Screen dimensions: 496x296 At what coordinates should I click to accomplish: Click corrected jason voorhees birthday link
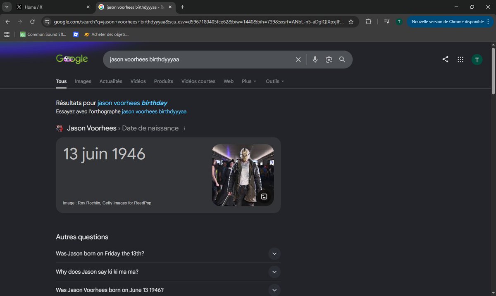(x=132, y=103)
